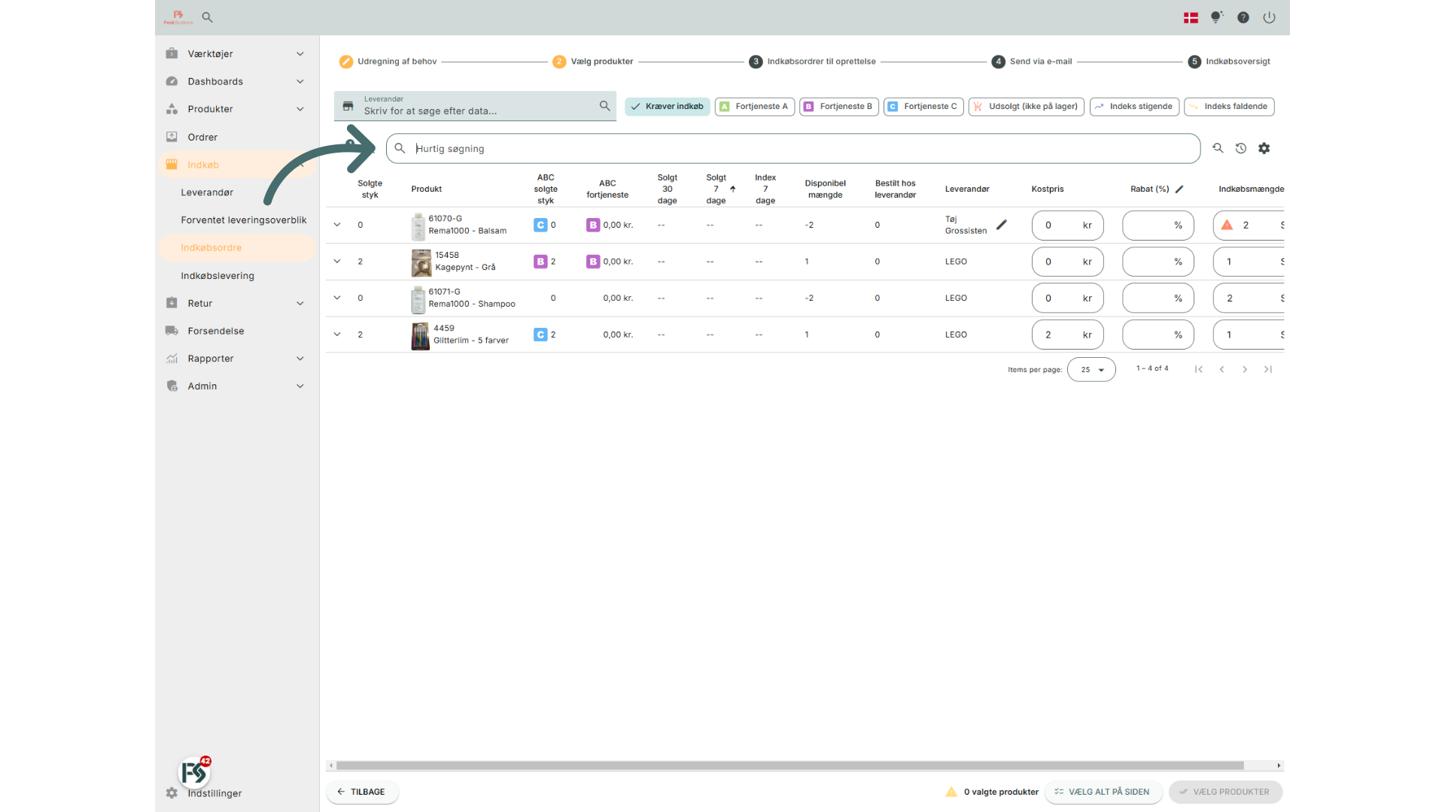Open the Leverandør sidebar submenu item

(207, 192)
